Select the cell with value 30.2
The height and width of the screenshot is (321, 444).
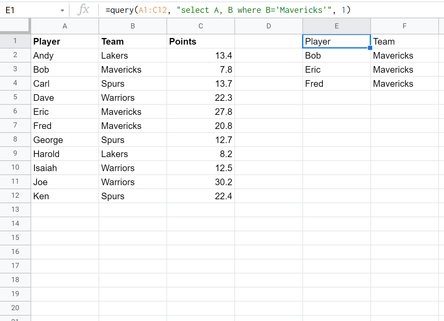coord(201,182)
